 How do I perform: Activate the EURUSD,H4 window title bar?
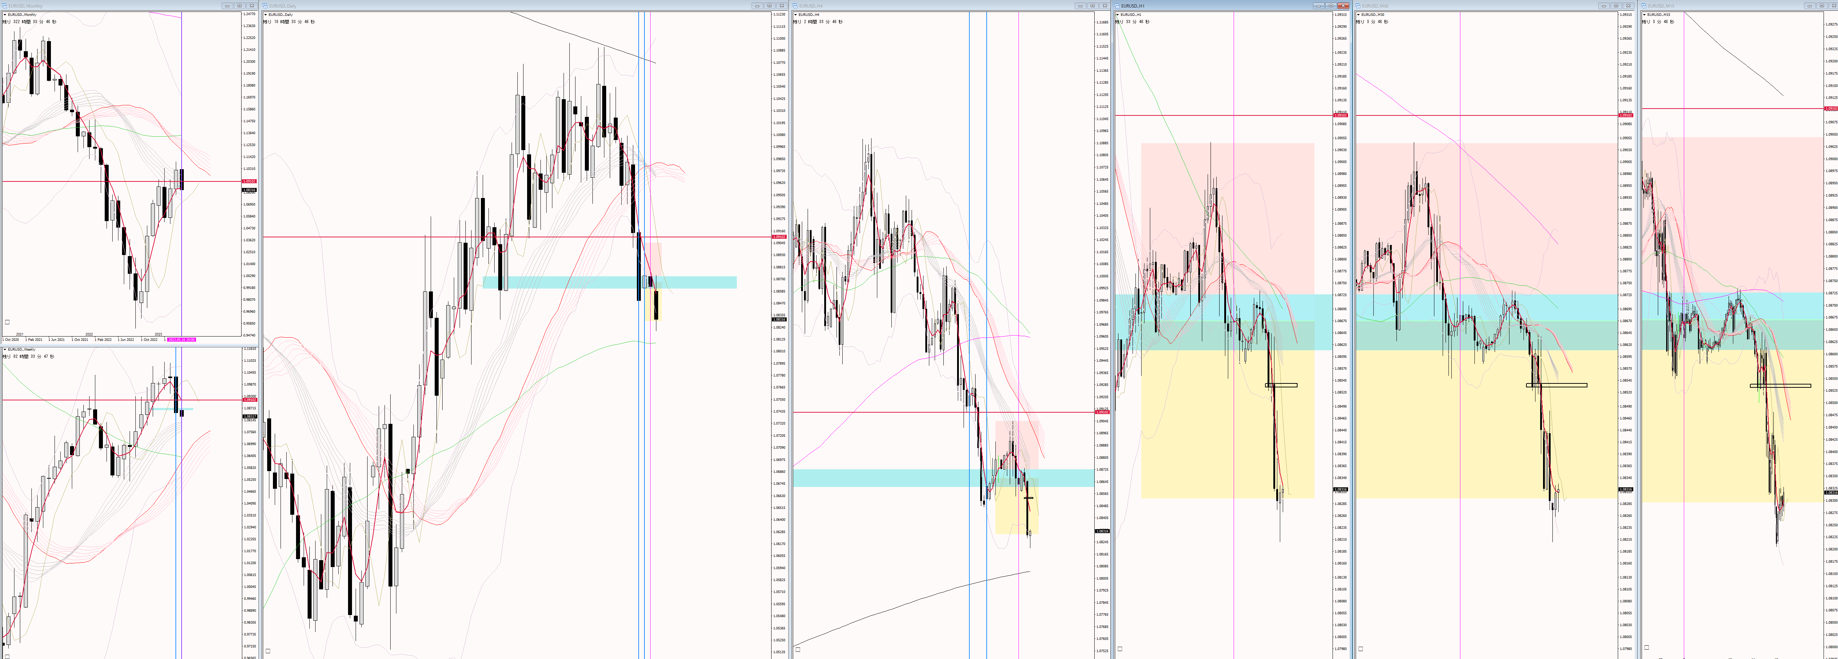927,6
